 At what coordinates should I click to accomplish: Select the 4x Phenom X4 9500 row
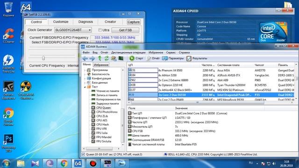(x=211, y=70)
